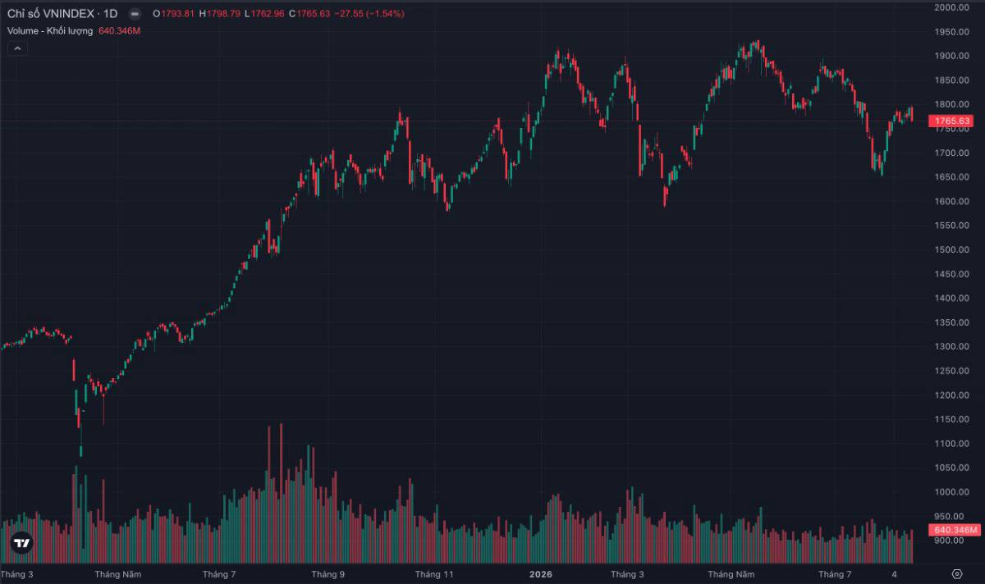Image resolution: width=985 pixels, height=584 pixels.
Task: Click the 1200.00 price axis label
Action: point(952,395)
